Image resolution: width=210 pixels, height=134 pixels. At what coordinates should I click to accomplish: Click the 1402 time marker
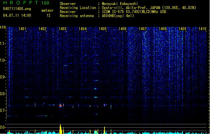(42, 28)
